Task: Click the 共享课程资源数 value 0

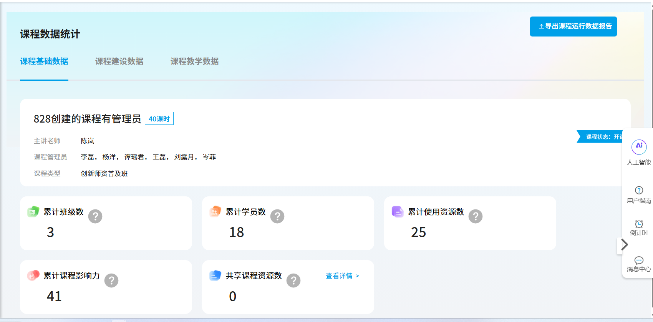Action: pyautogui.click(x=233, y=297)
